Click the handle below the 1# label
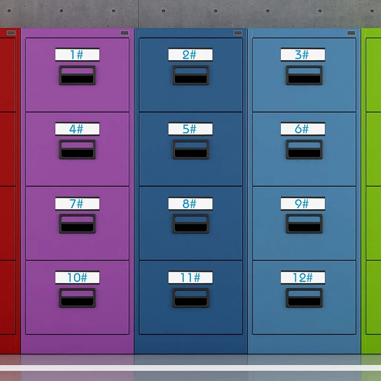 click(78, 75)
